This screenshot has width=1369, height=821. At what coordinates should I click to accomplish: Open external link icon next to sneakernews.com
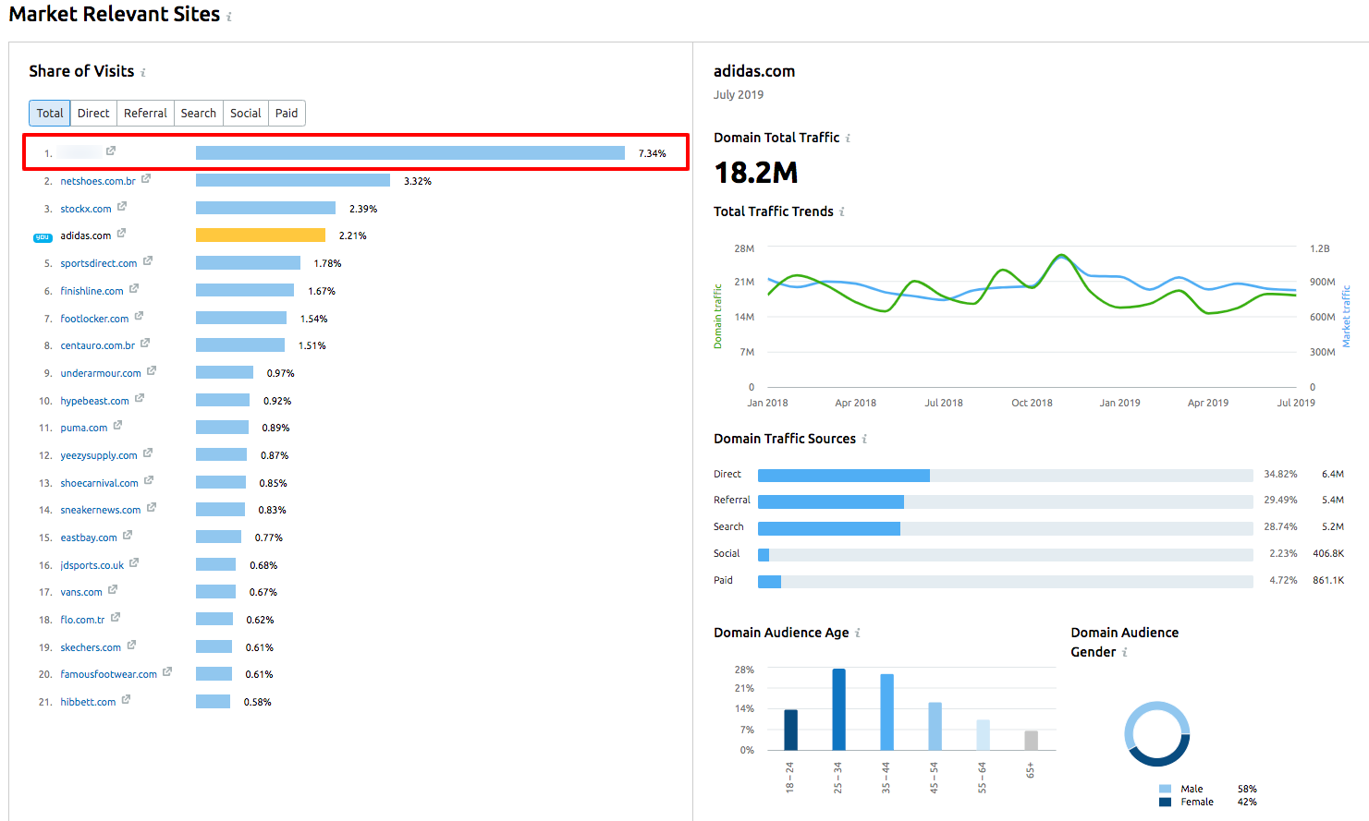(152, 508)
